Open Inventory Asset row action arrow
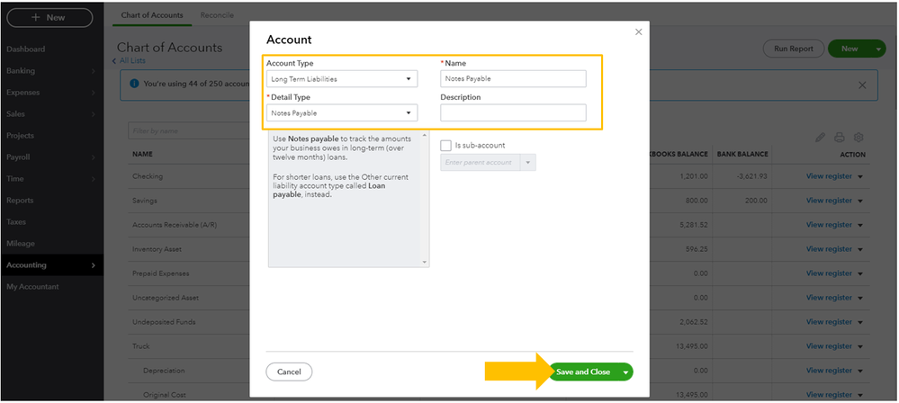The height and width of the screenshot is (403, 899). [x=860, y=249]
